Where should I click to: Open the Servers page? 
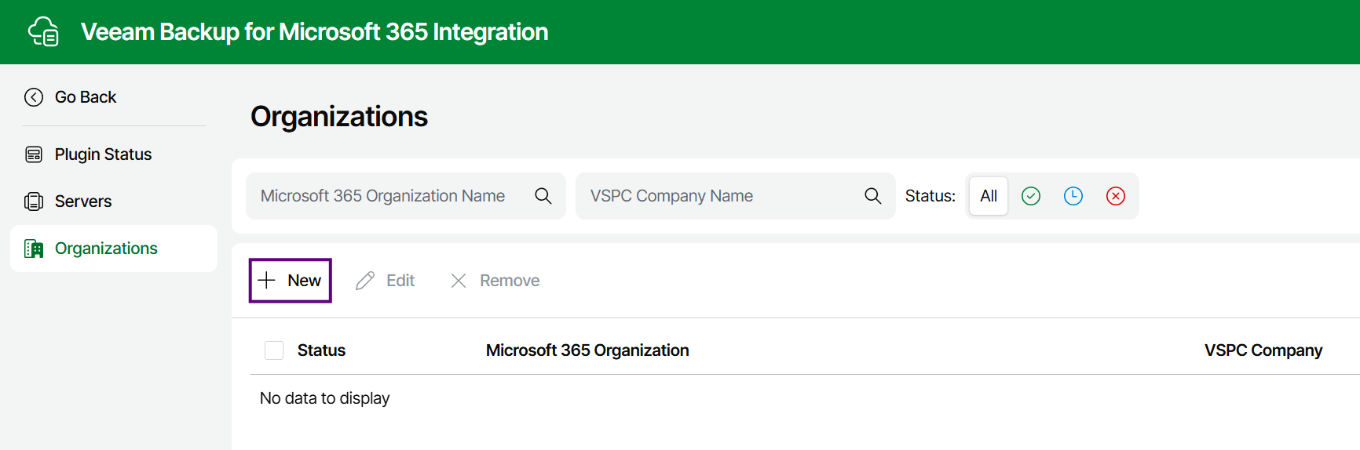83,201
